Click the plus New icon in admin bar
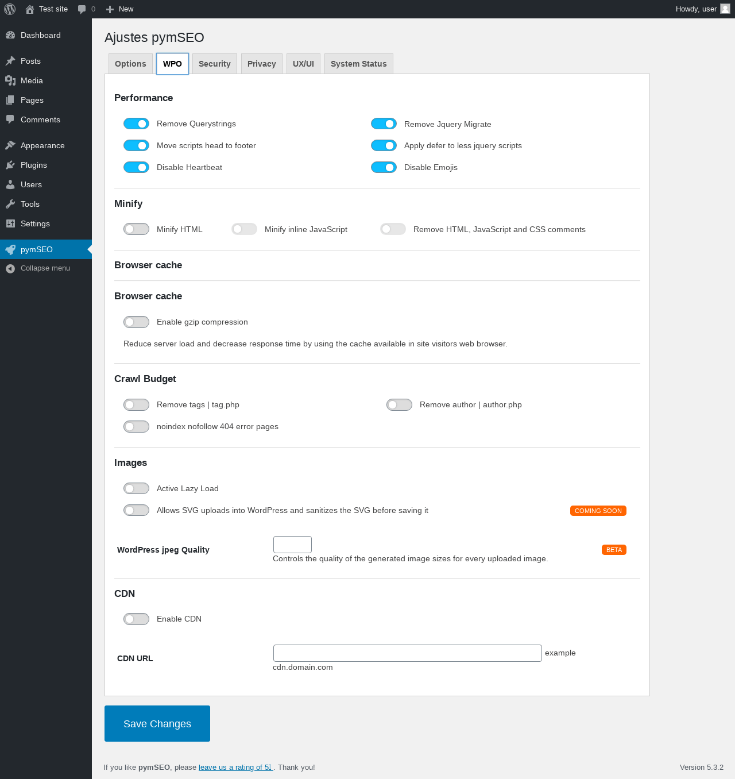Image resolution: width=735 pixels, height=779 pixels. click(x=110, y=9)
